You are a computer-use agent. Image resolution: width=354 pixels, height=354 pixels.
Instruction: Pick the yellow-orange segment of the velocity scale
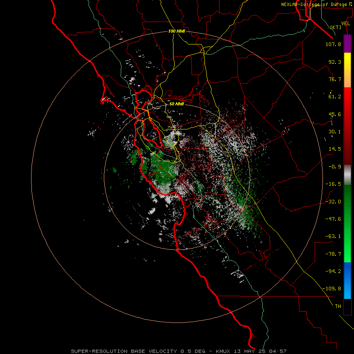pyautogui.click(x=347, y=70)
